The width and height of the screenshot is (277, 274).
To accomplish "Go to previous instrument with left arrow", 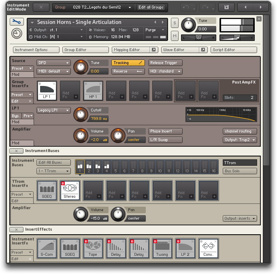I will click(245, 7).
